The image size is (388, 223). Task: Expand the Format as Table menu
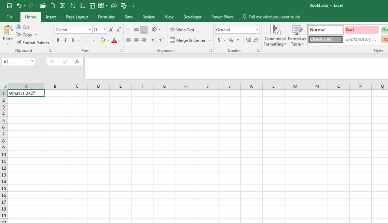297,36
